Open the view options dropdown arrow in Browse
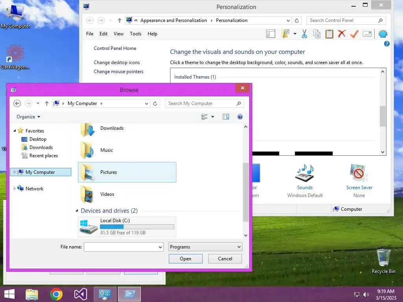The height and width of the screenshot is (302, 403). [213, 117]
